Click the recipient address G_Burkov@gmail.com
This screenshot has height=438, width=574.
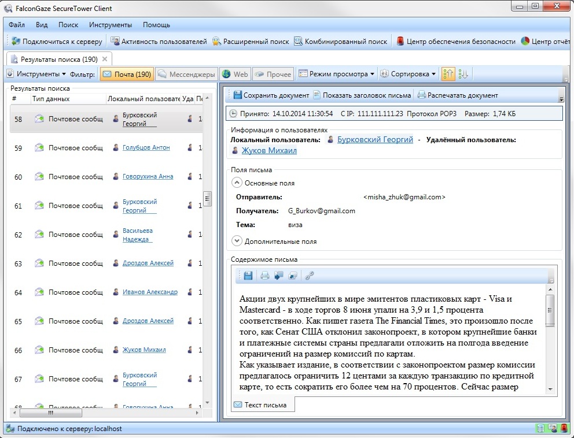tap(321, 211)
